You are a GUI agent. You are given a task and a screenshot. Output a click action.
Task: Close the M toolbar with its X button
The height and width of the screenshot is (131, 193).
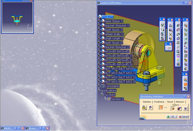tap(172, 20)
